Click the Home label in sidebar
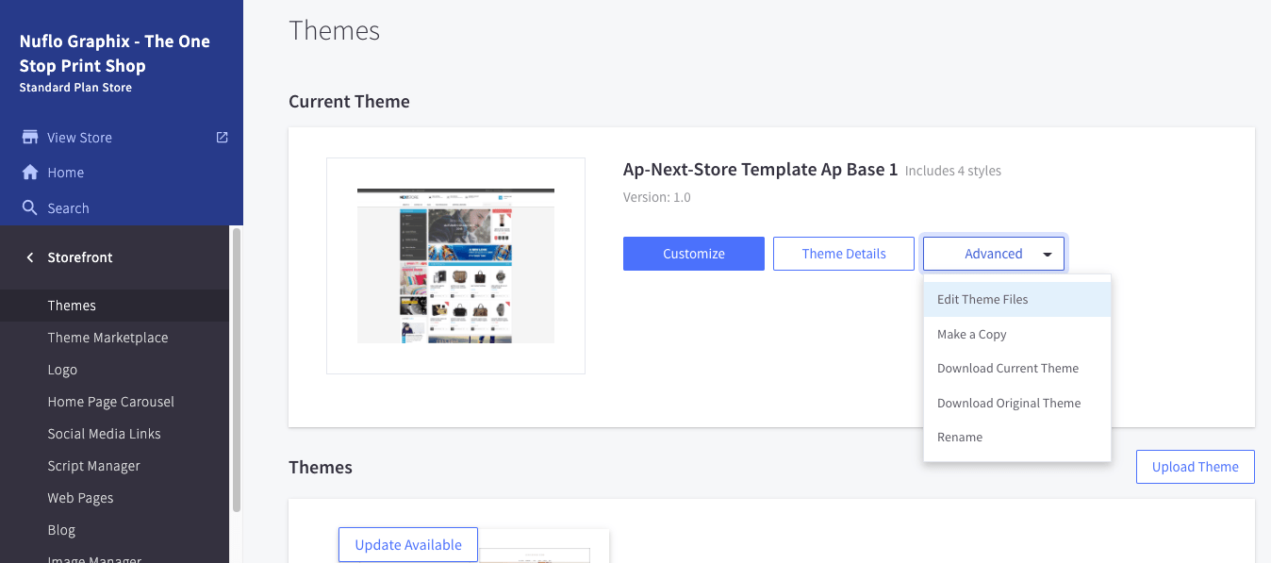Screen dimensions: 1271x563 pos(66,173)
